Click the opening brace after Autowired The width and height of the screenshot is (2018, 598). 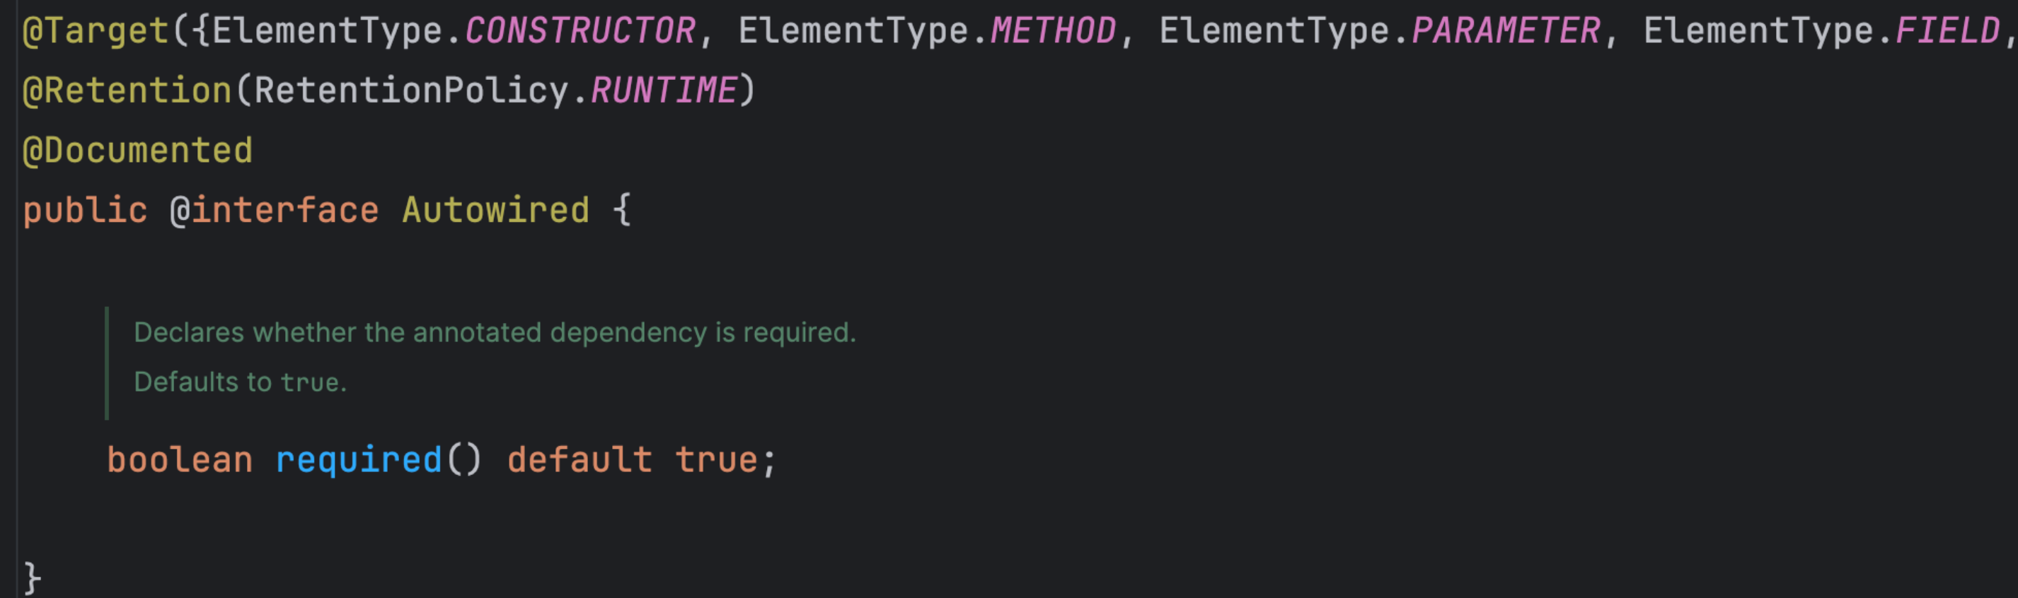coord(622,211)
